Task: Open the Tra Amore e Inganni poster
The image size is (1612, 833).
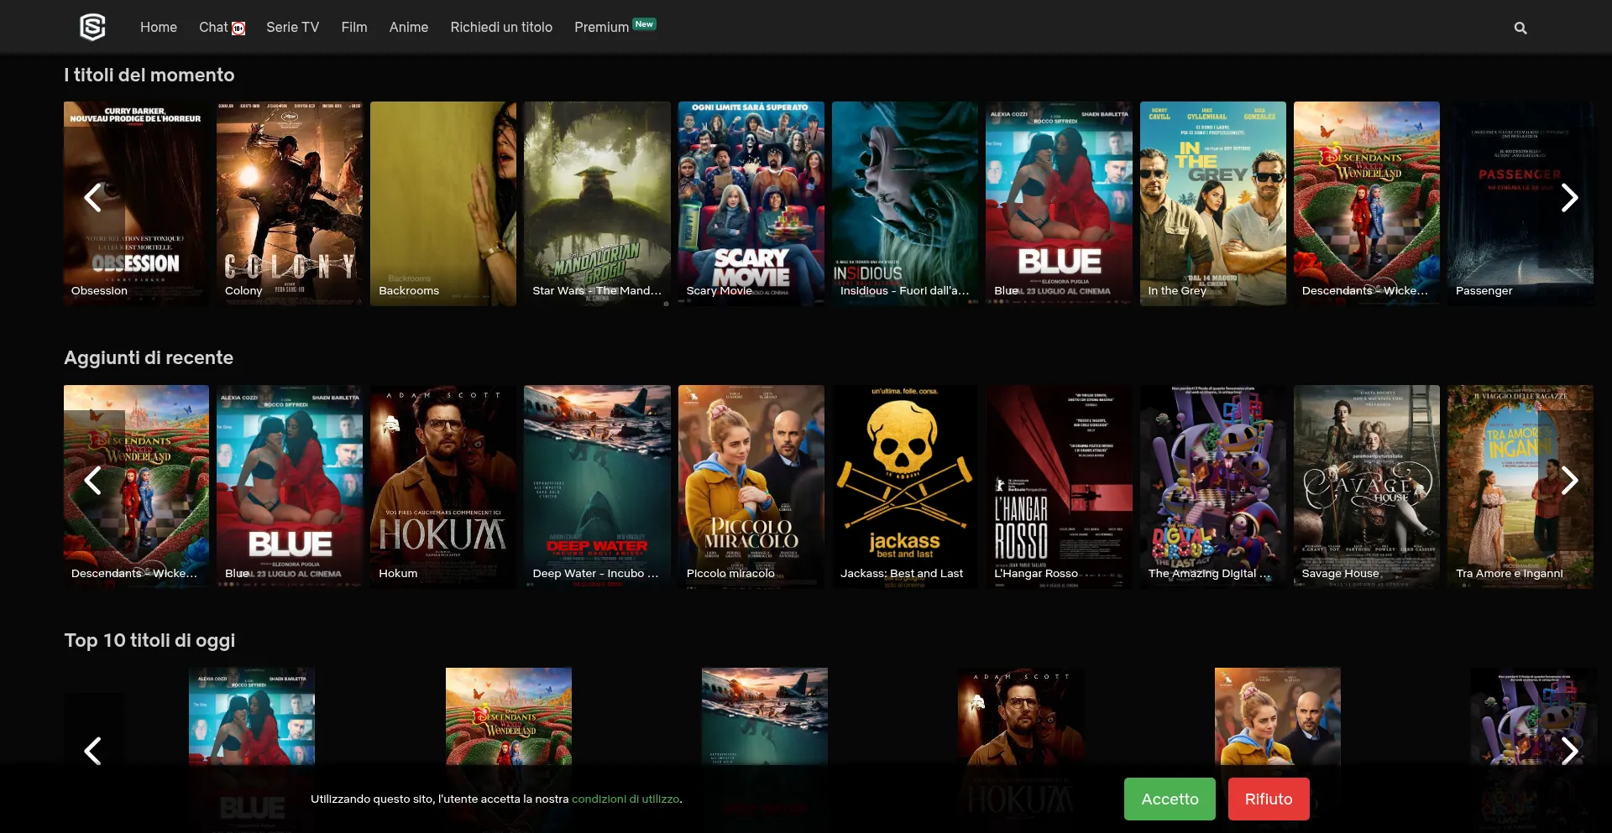Action: [x=1520, y=487]
